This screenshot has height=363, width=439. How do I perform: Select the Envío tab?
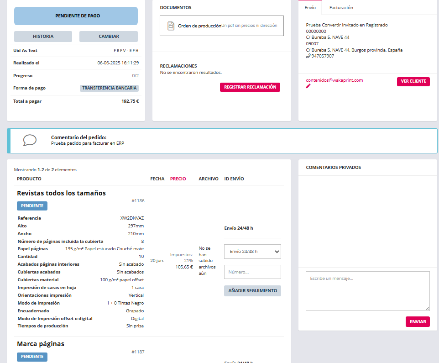(x=310, y=8)
